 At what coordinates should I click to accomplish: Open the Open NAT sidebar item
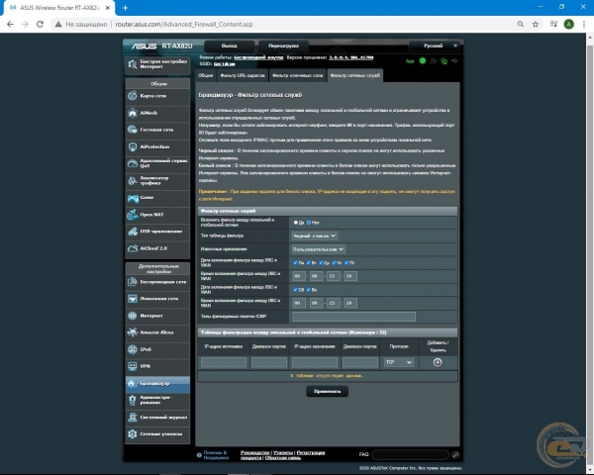pyautogui.click(x=157, y=215)
